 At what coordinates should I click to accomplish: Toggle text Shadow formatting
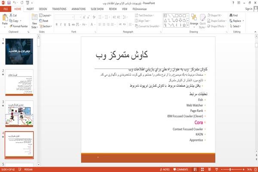pyautogui.click(x=69, y=25)
